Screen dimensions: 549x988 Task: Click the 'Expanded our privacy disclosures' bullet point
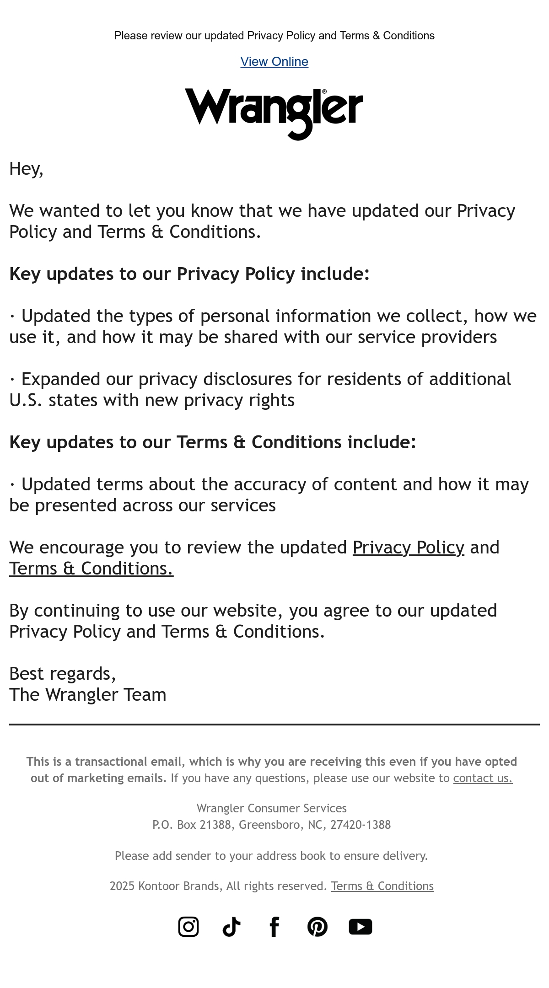[x=260, y=390]
